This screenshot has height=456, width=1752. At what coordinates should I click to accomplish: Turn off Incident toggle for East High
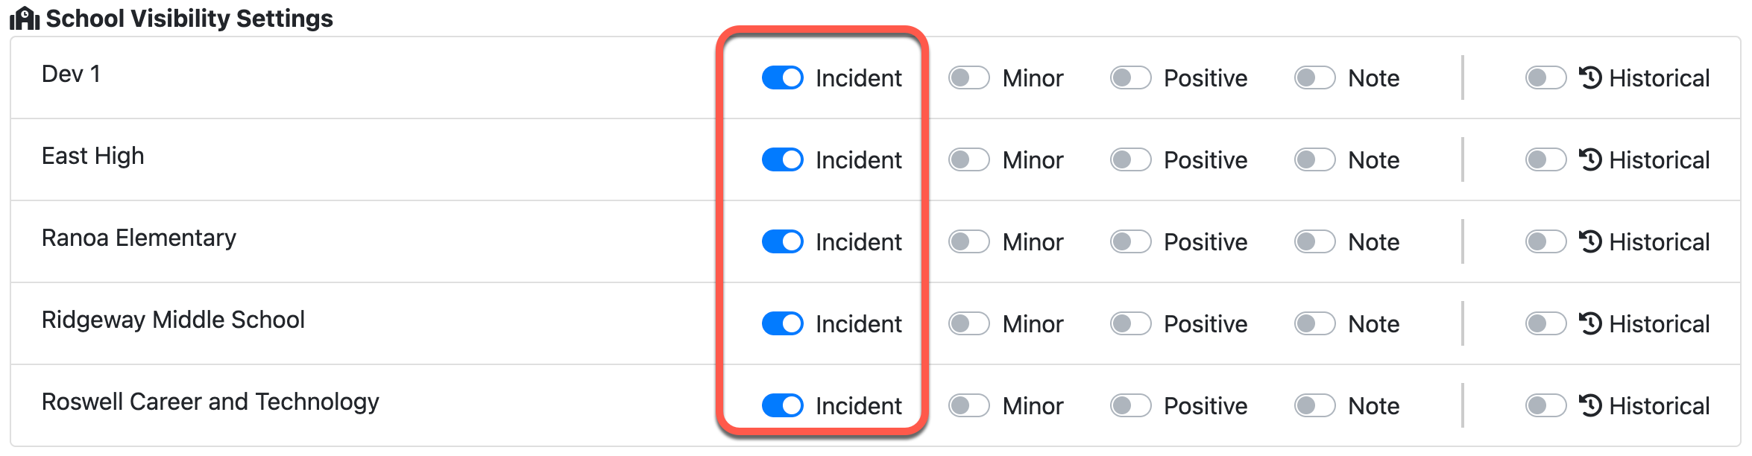782,159
